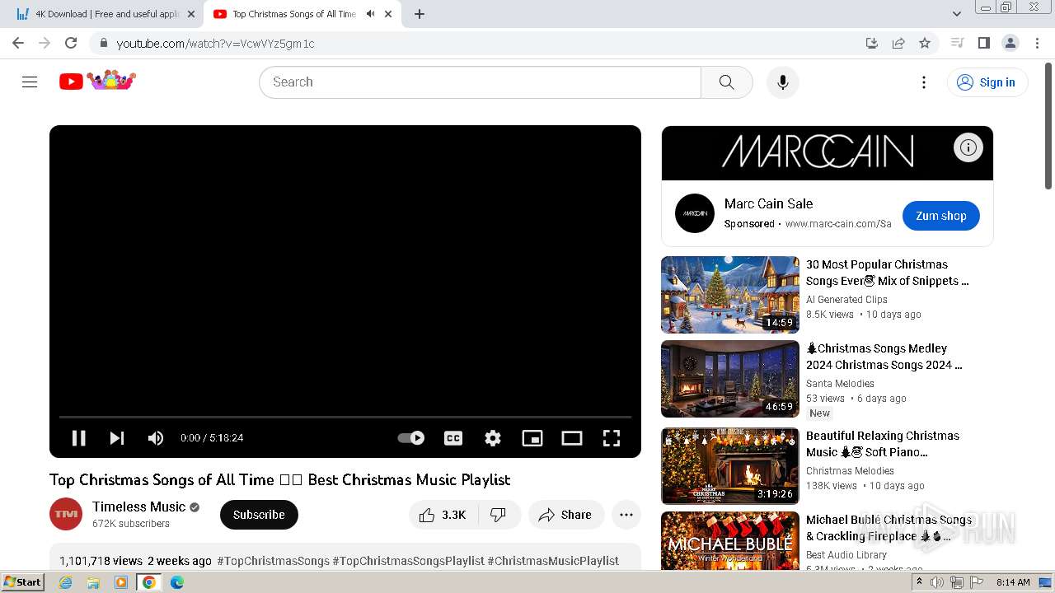The height and width of the screenshot is (593, 1055).
Task: Play 30 Most Popular Christmas Songs thumbnail
Action: point(730,295)
